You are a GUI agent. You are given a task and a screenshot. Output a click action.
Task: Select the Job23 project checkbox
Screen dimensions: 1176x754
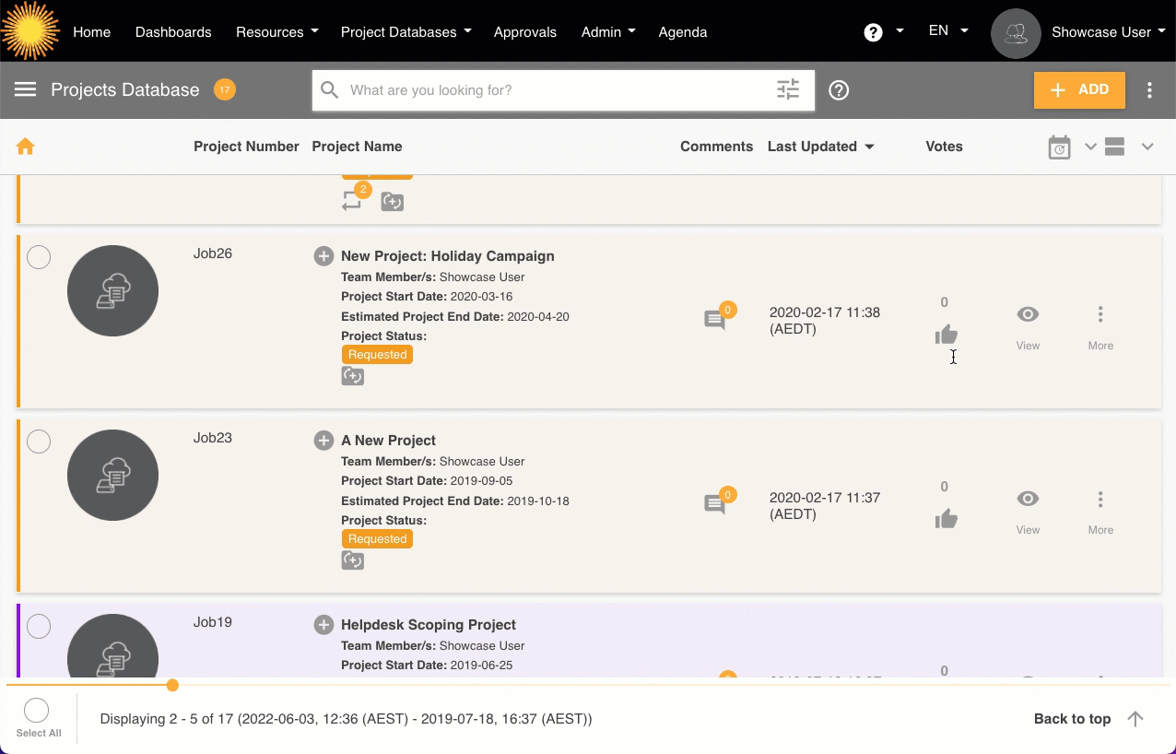tap(39, 442)
